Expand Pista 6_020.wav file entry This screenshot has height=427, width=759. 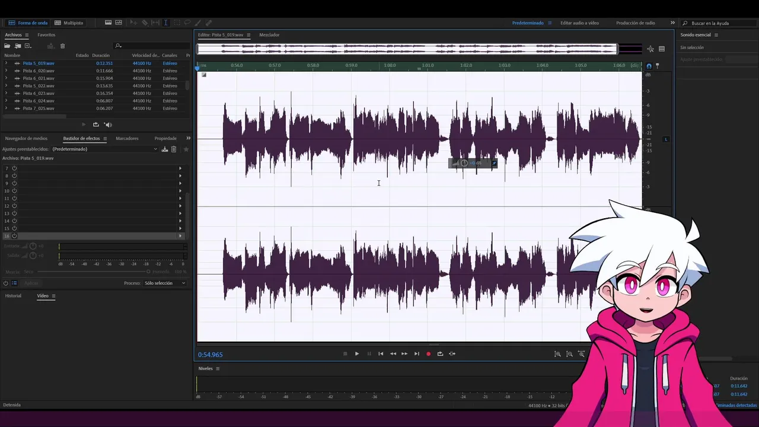(6, 71)
